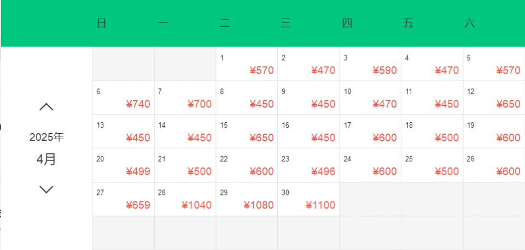Choose April 6 with ¥740 fare
This screenshot has height=250, width=525.
point(123,98)
